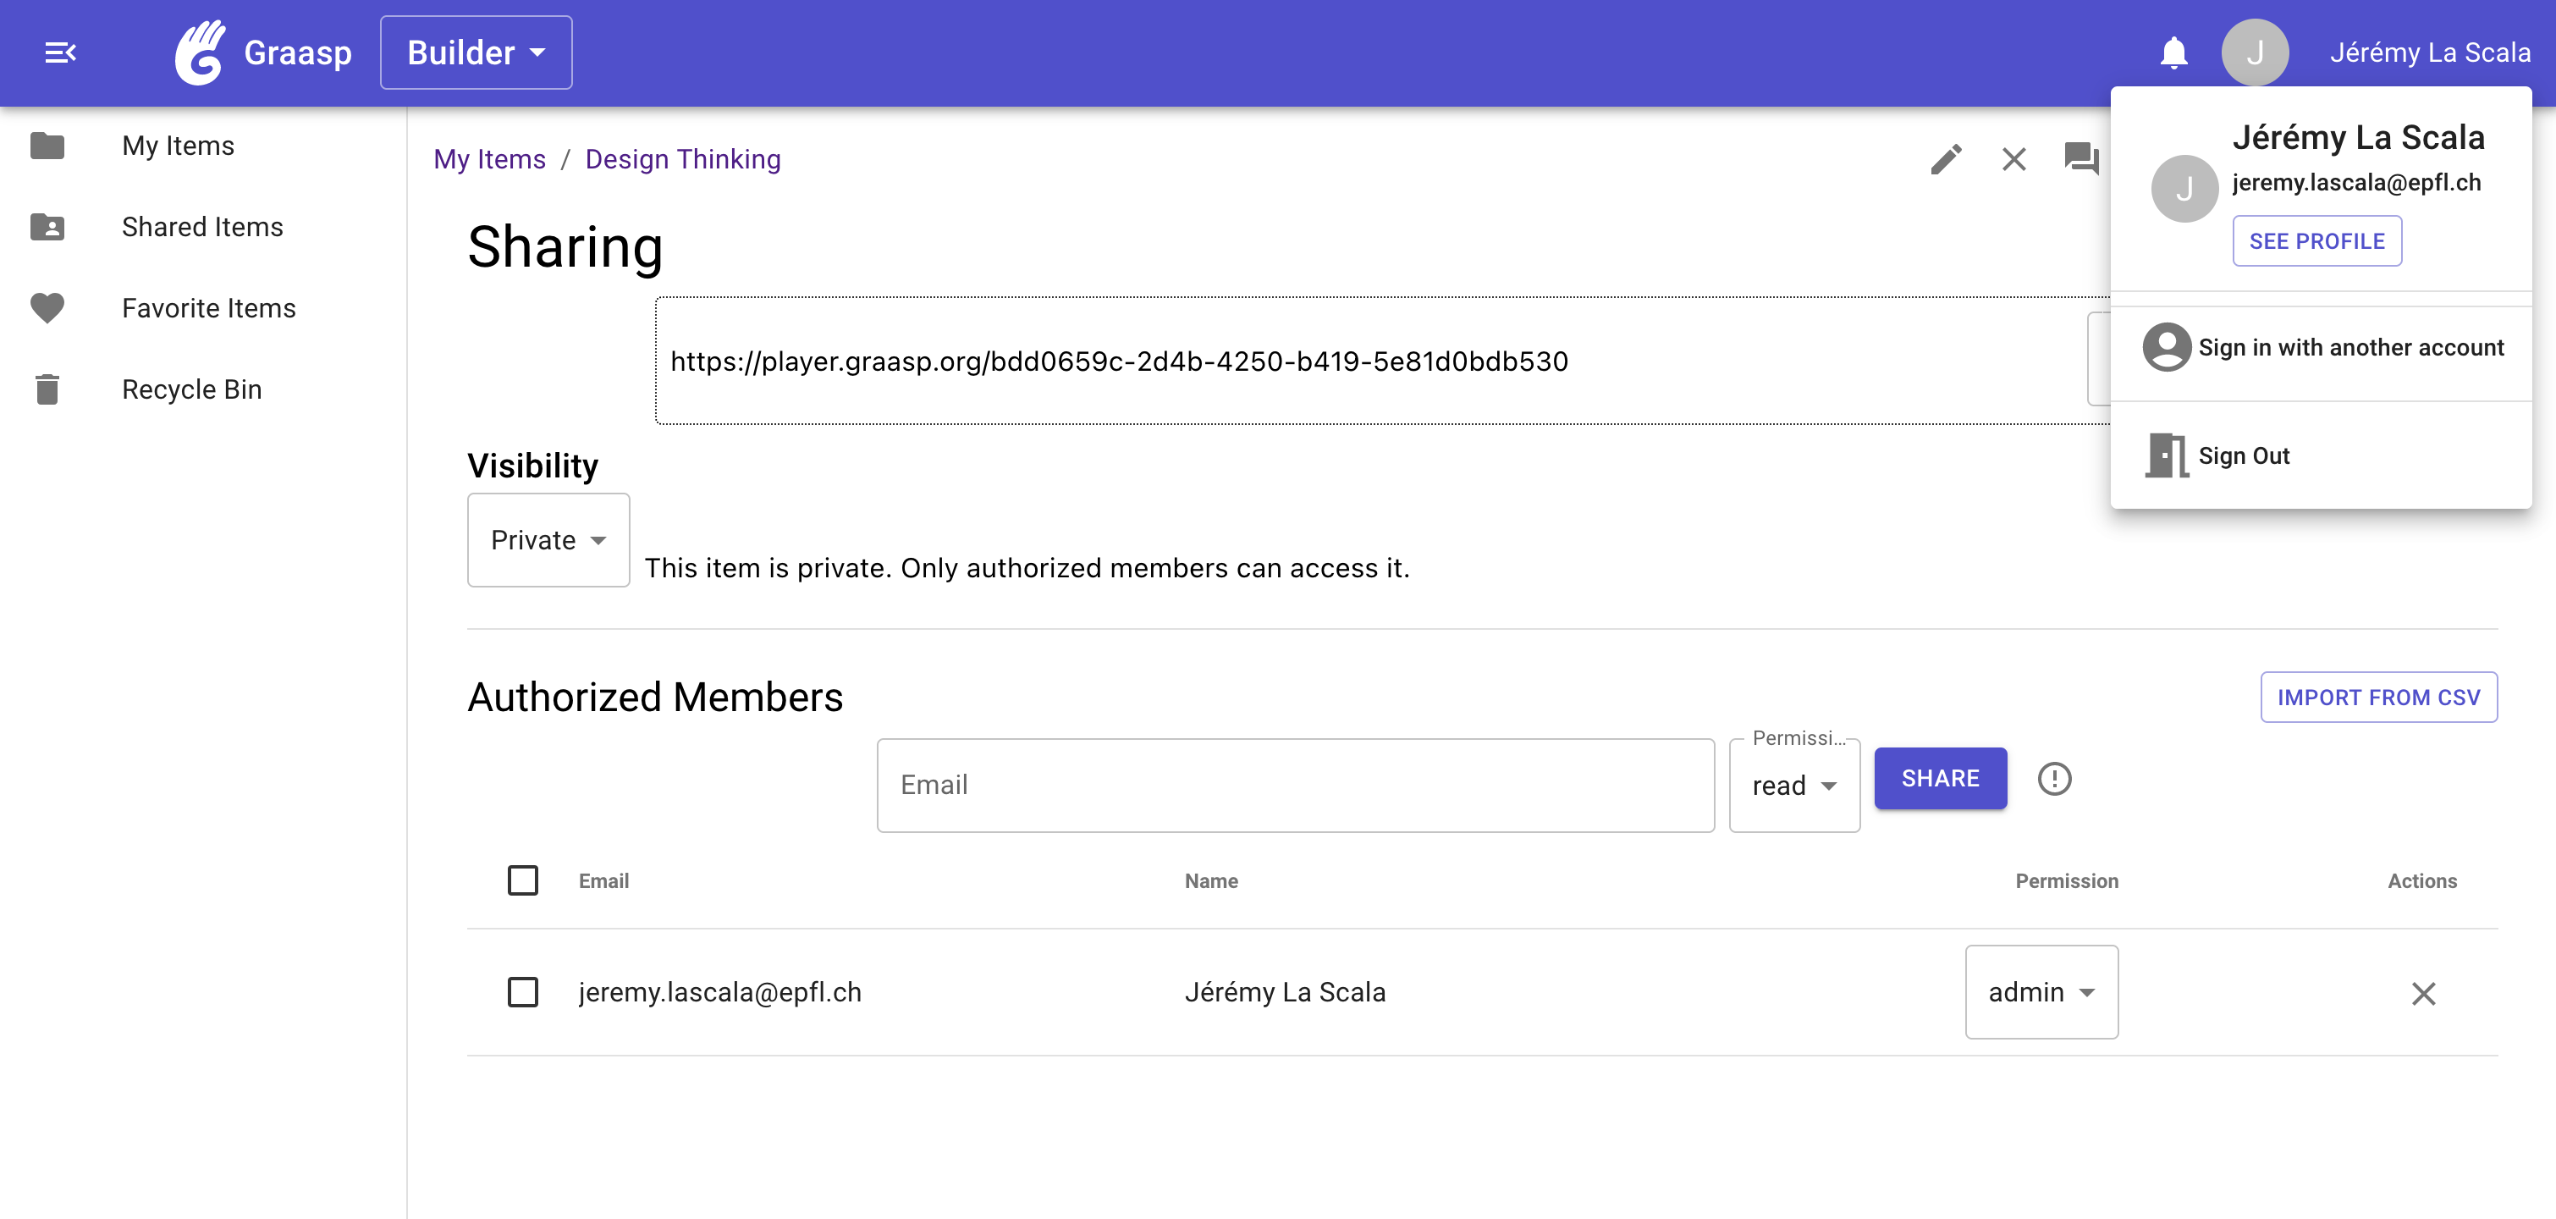Viewport: 2556px width, 1219px height.
Task: Check the select-all members checkbox
Action: 523,880
